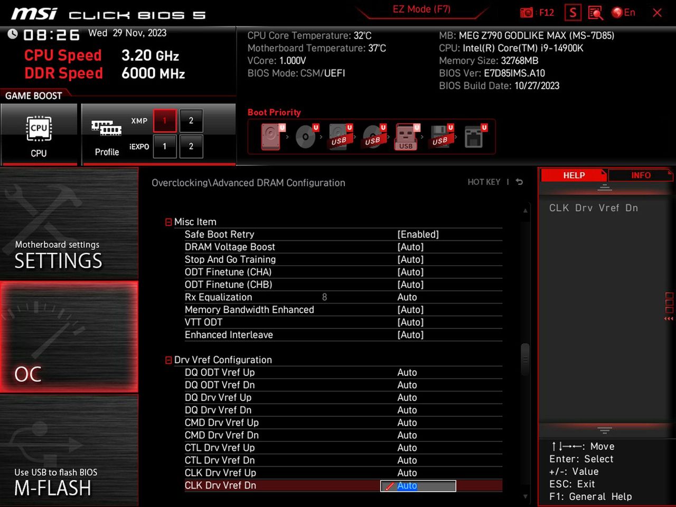Select the USB hard disk boot device icon
The height and width of the screenshot is (507, 676).
[x=340, y=137]
